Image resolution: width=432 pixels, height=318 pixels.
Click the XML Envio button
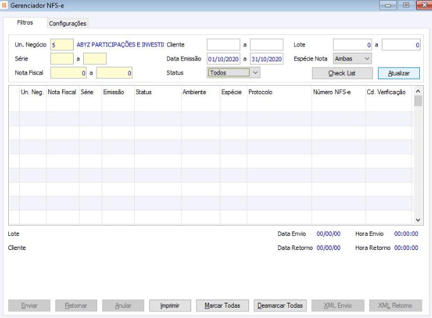point(338,305)
